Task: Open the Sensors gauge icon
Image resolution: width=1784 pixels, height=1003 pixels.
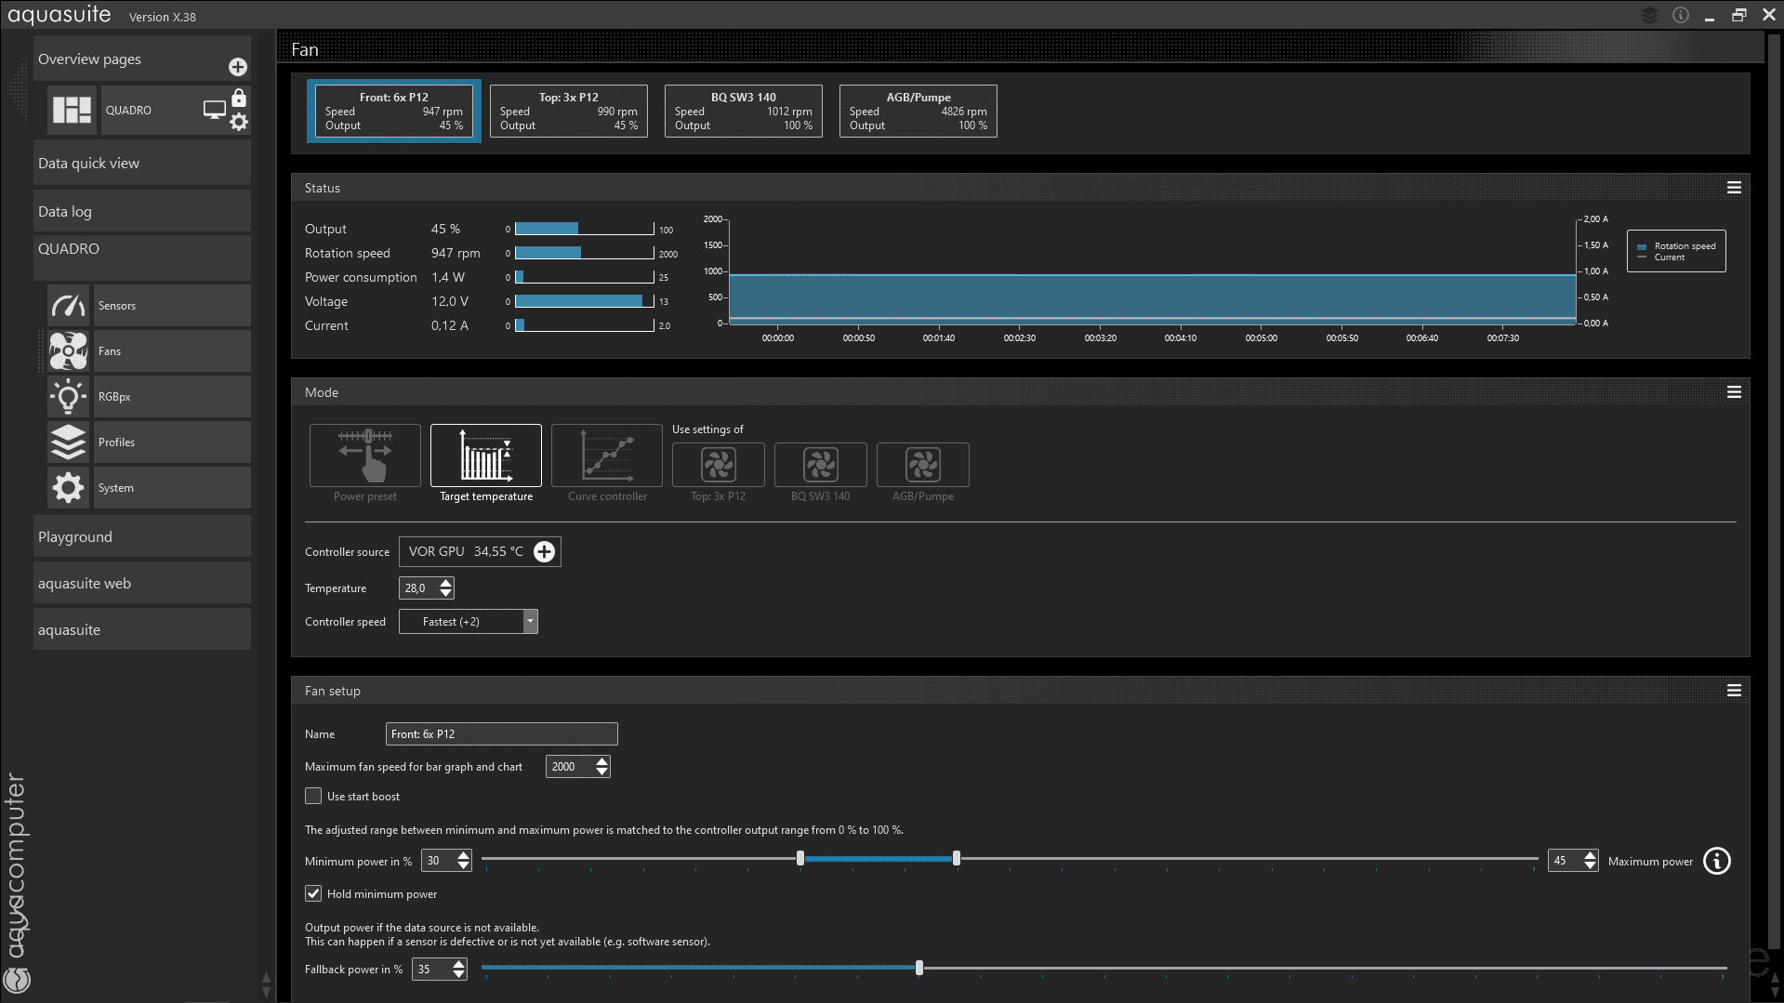Action: click(x=69, y=306)
